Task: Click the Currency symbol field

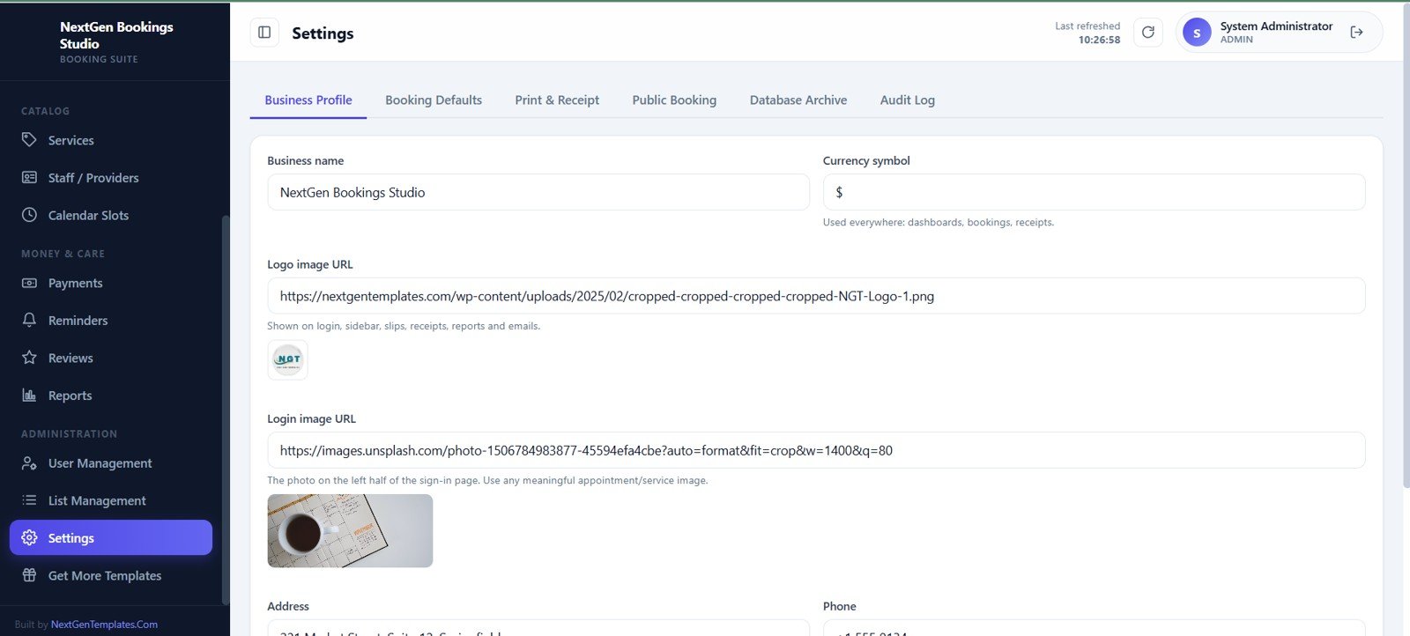Action: click(x=1094, y=192)
